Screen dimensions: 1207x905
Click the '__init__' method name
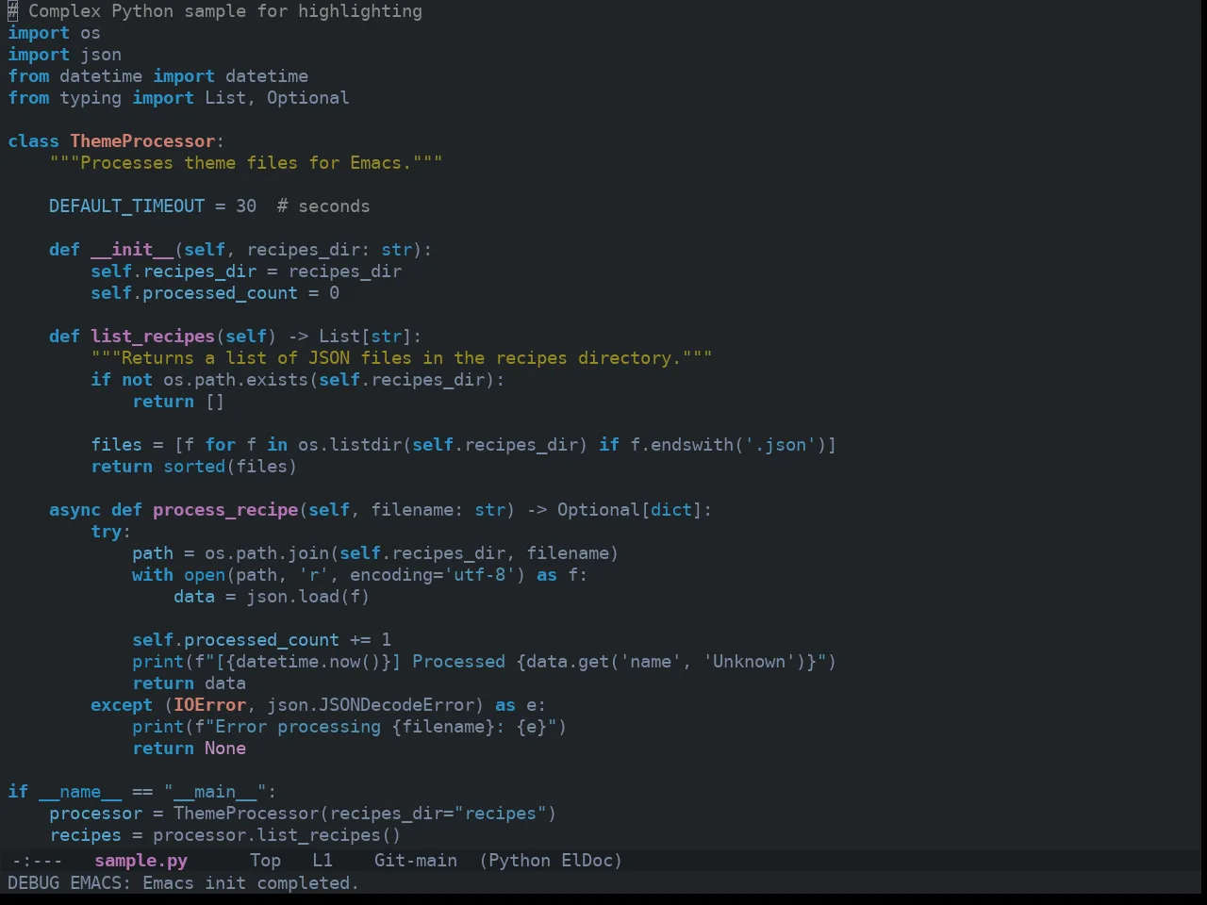coord(132,250)
